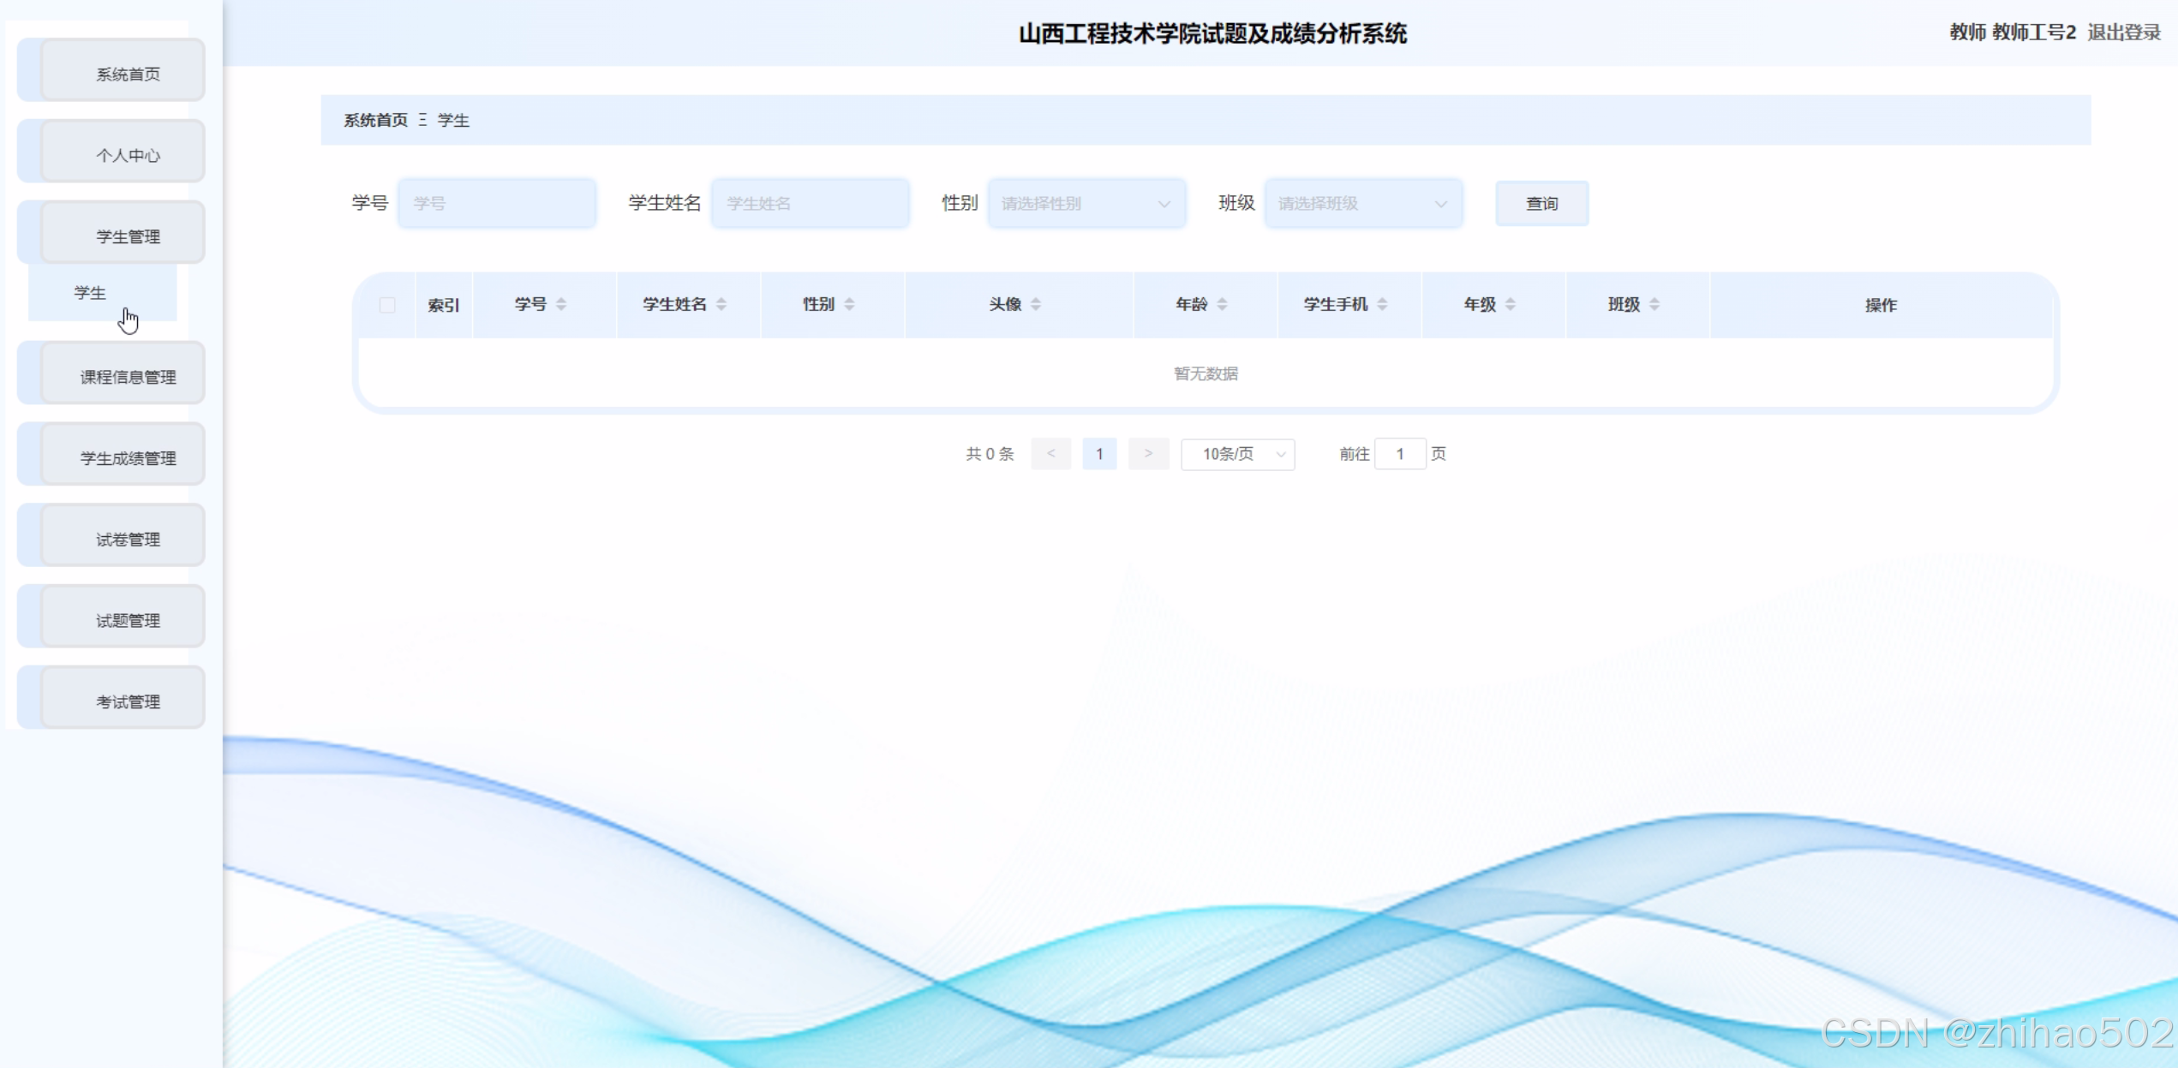The image size is (2178, 1068).
Task: Sort by 学生手机 column arrows
Action: point(1382,304)
